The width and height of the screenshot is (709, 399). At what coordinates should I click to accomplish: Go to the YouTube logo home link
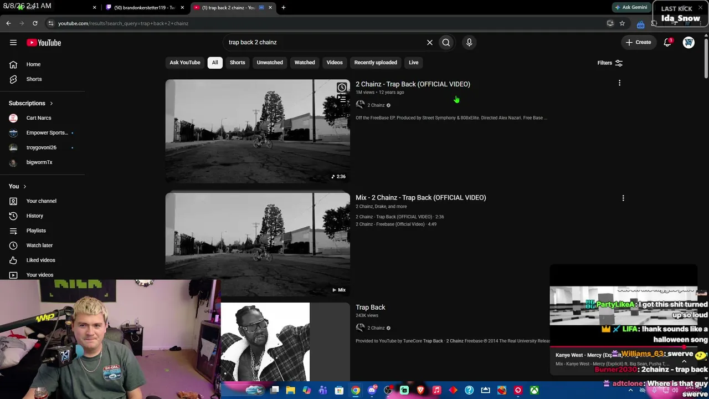(44, 43)
